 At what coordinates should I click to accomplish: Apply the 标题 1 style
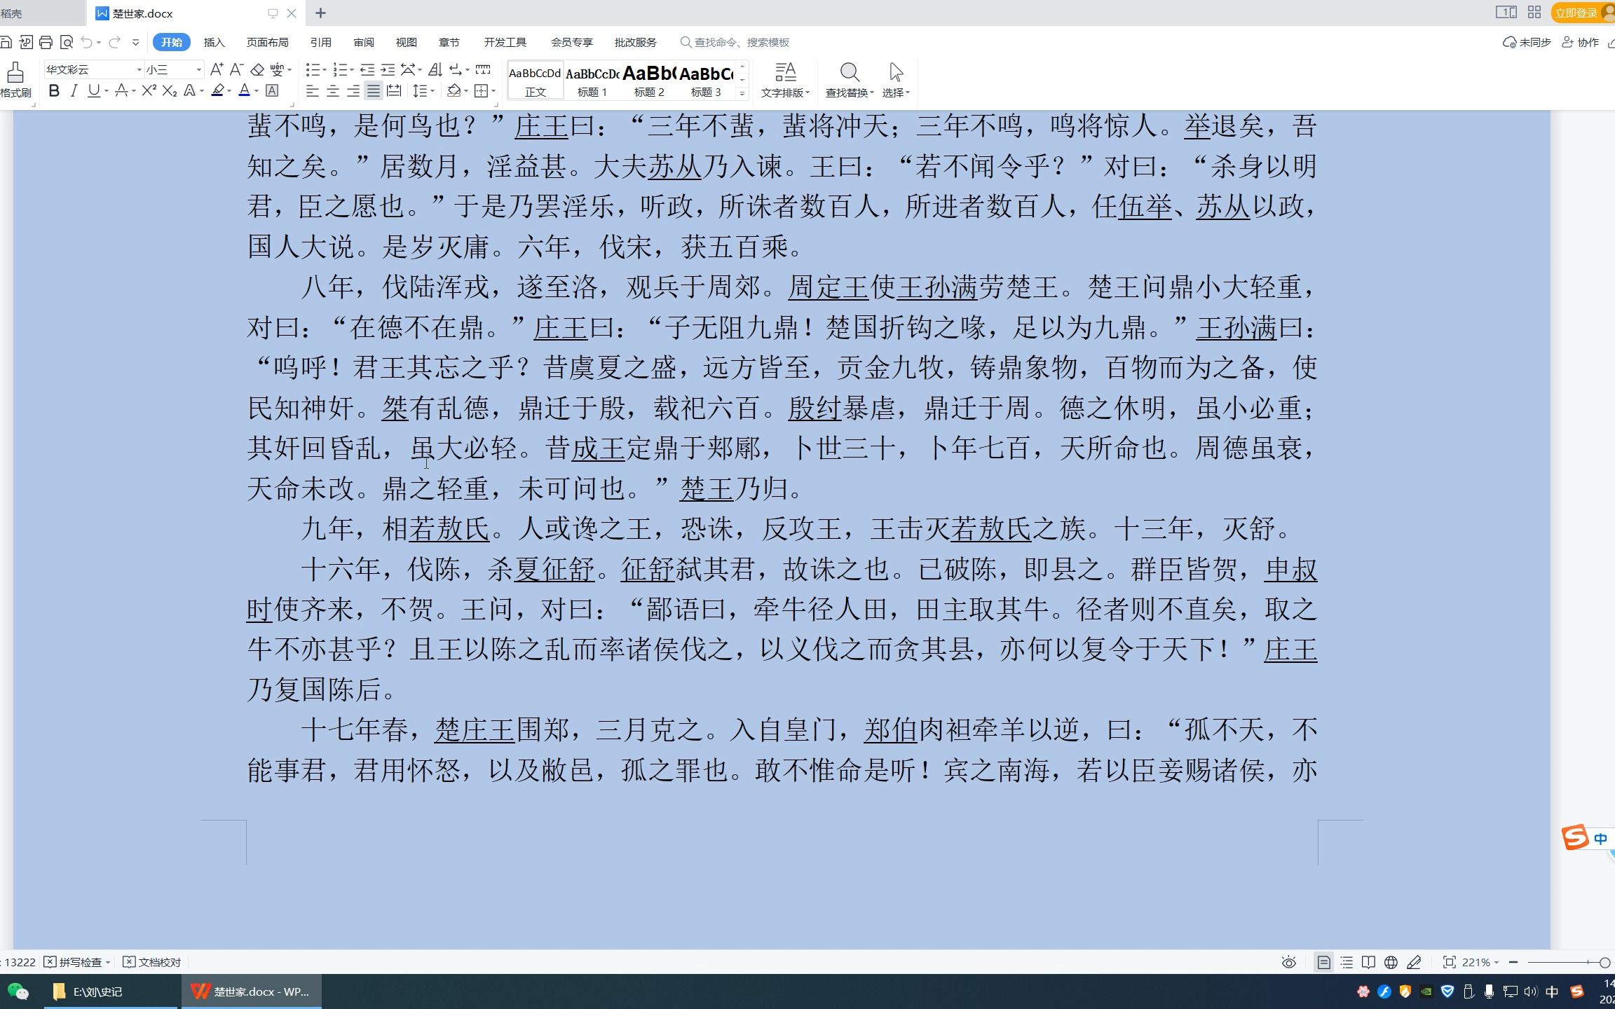(x=592, y=80)
